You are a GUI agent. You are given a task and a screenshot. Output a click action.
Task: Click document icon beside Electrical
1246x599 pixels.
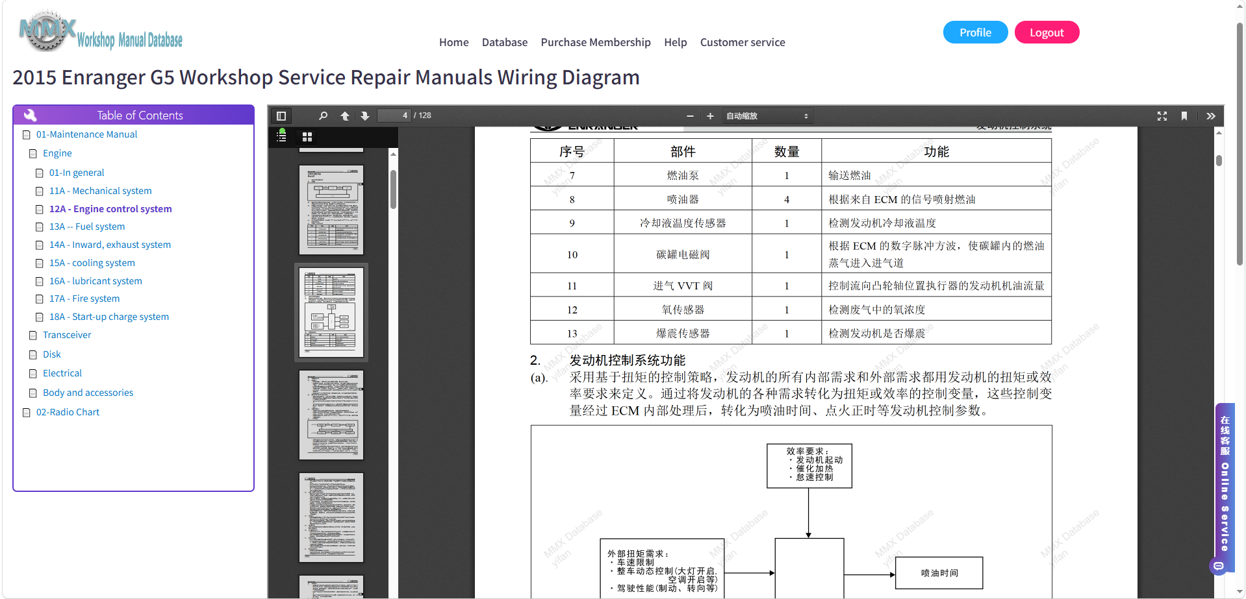coord(33,374)
